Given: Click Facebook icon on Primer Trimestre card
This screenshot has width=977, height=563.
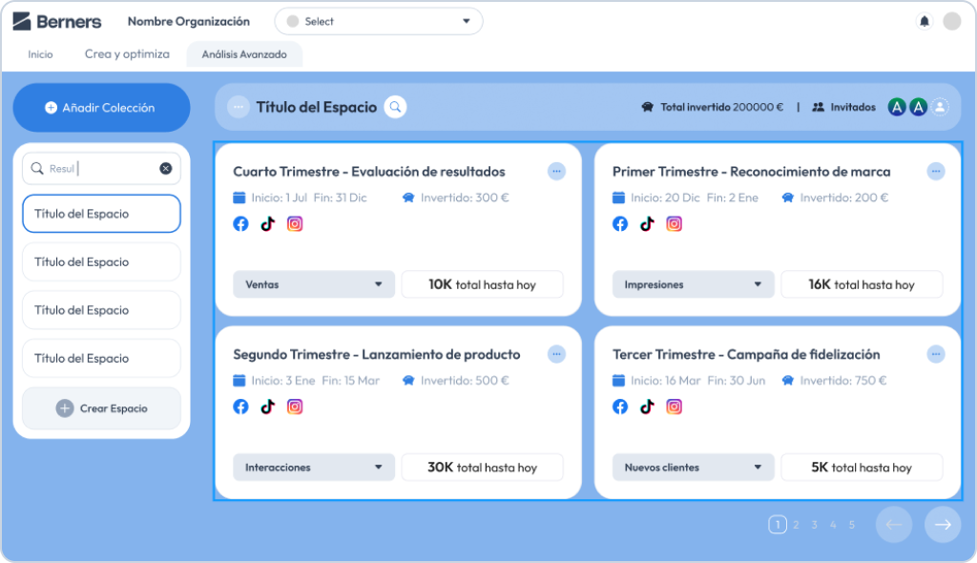Looking at the screenshot, I should (x=620, y=224).
